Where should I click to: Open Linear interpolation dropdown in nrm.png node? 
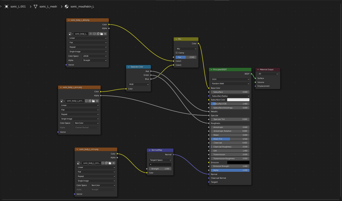pos(96,167)
